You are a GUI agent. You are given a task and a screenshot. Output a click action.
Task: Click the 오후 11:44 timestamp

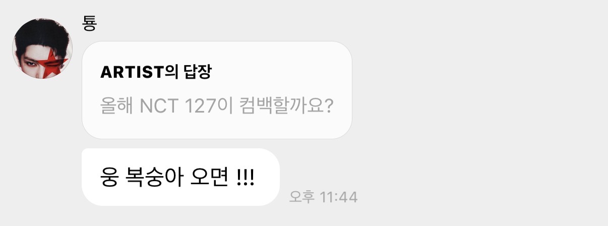point(323,197)
